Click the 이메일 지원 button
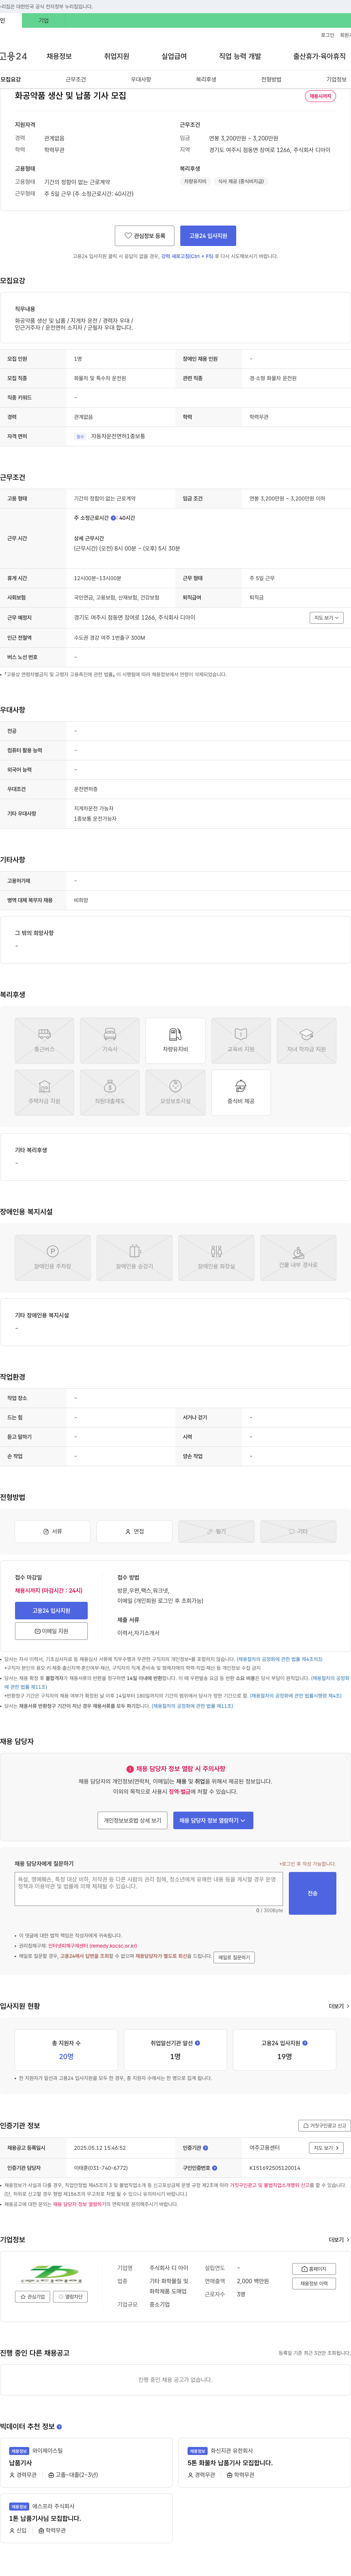The width and height of the screenshot is (351, 2576). [51, 1631]
